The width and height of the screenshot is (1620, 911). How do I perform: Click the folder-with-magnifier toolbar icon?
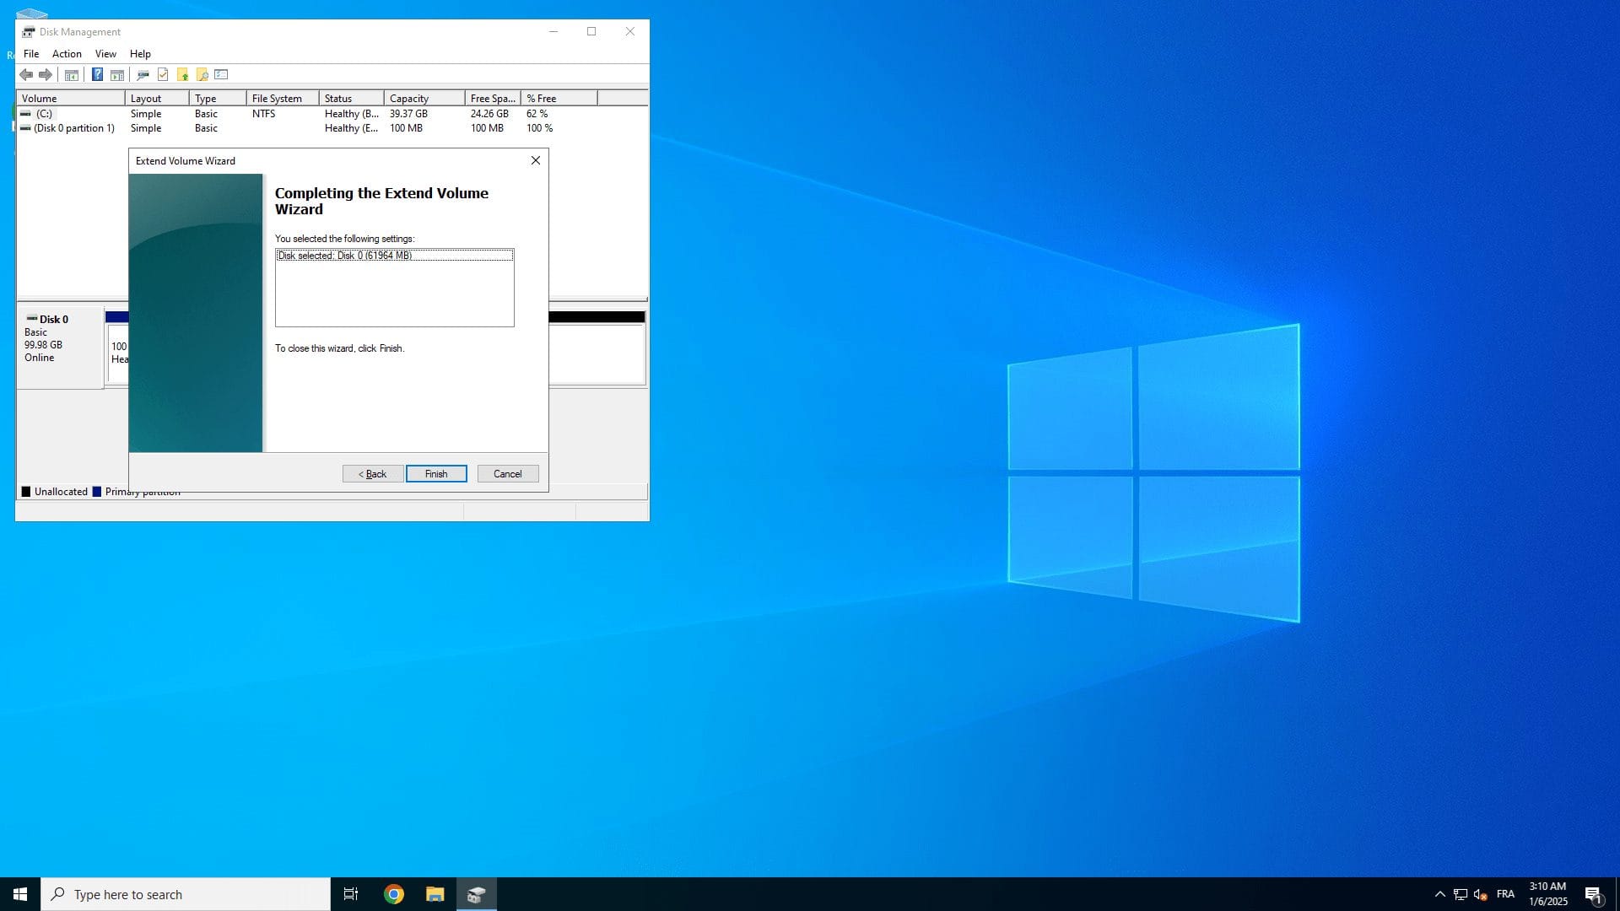click(202, 75)
